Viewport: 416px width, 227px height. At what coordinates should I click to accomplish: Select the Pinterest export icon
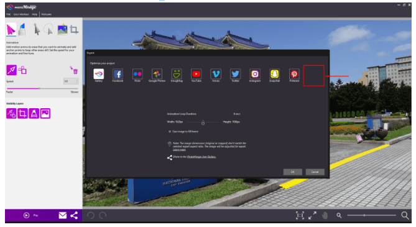coord(294,74)
